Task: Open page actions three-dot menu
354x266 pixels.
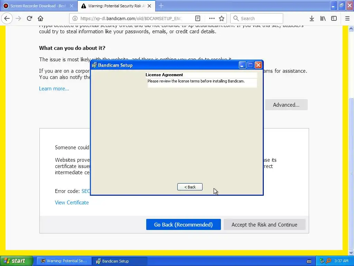Action: pyautogui.click(x=212, y=18)
